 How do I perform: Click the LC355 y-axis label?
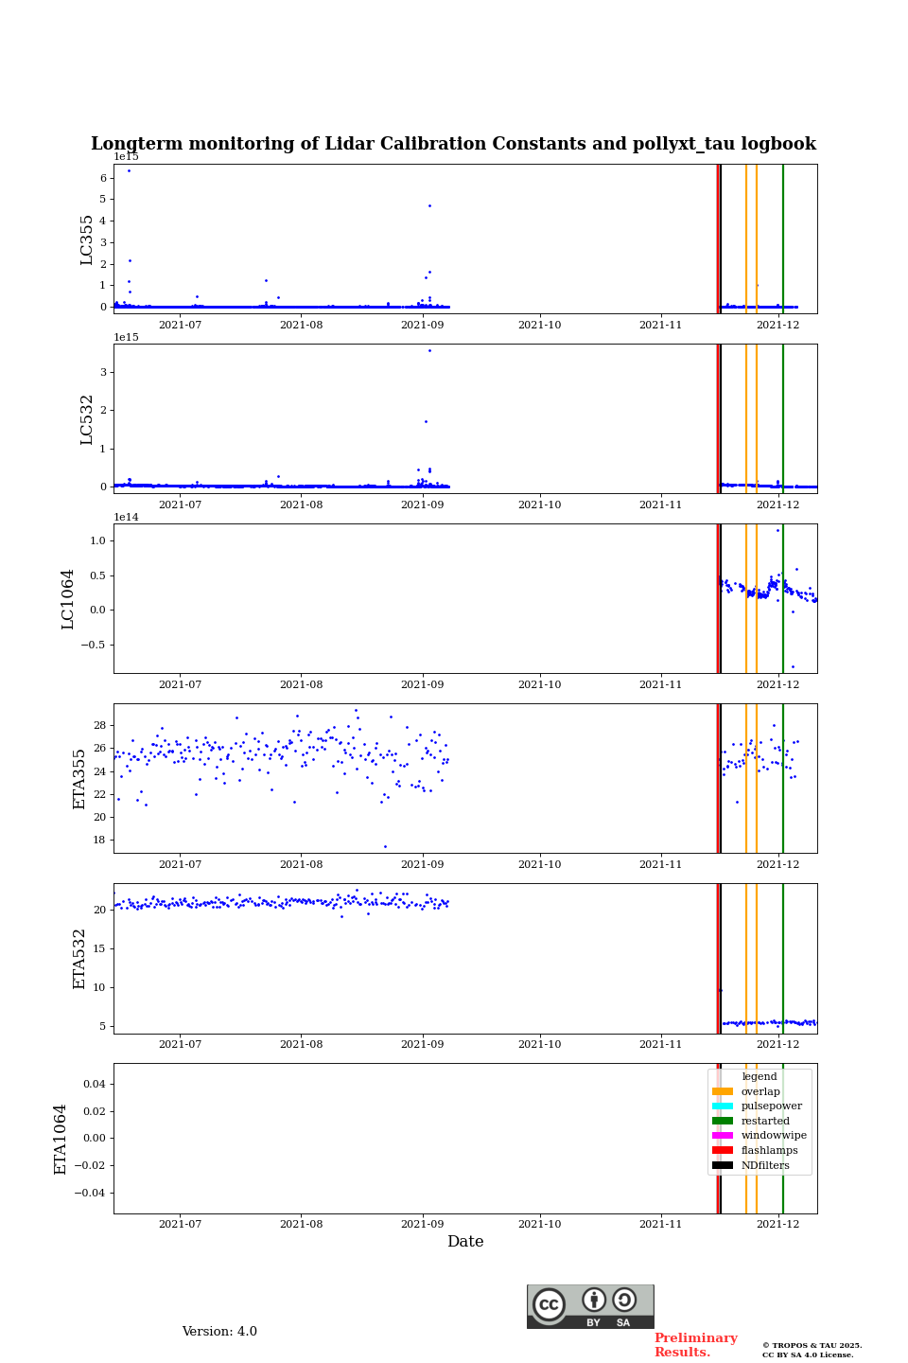point(87,239)
